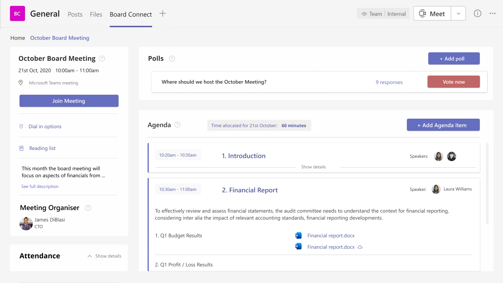Viewport: 503px width, 283px height.
Task: Click the dial pad icon for Dial in options
Action: point(21,126)
